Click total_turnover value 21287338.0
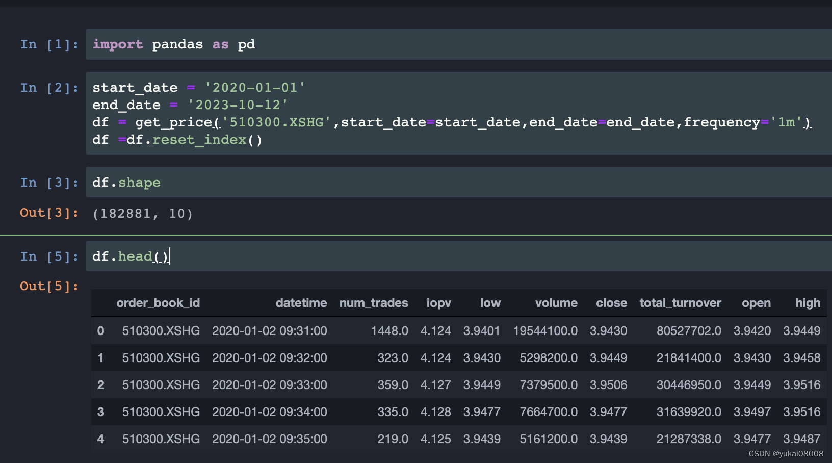This screenshot has height=463, width=832. point(689,439)
